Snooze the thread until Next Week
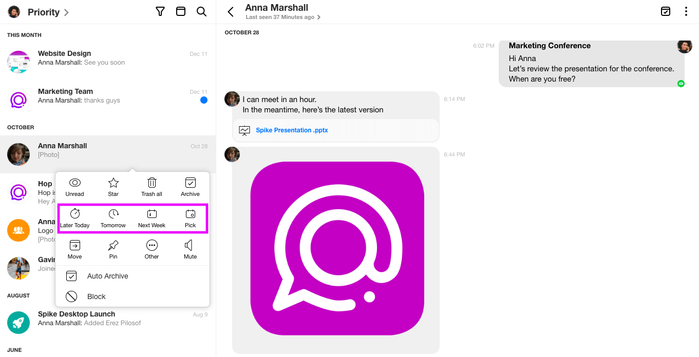The width and height of the screenshot is (699, 357). click(152, 219)
